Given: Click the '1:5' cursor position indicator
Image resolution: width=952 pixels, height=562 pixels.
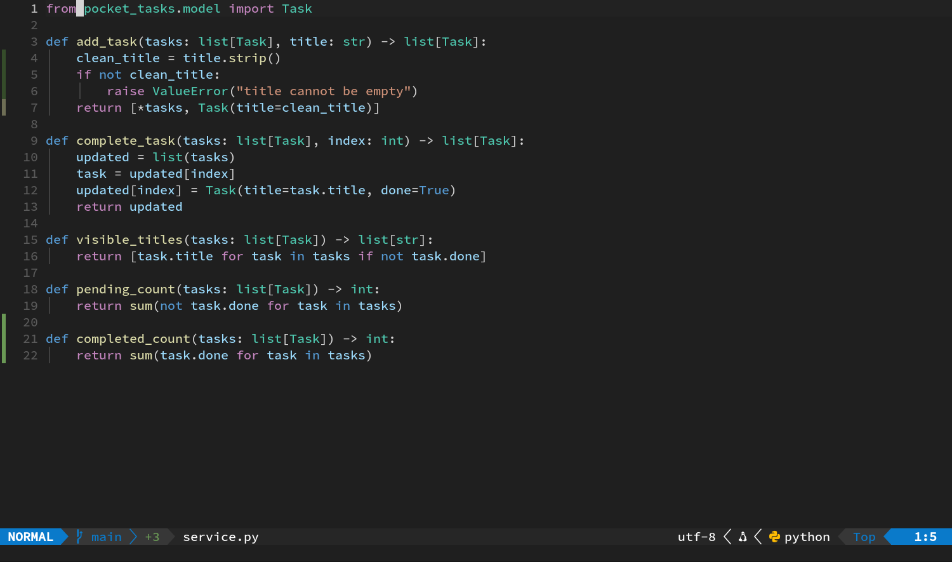Looking at the screenshot, I should pos(925,537).
